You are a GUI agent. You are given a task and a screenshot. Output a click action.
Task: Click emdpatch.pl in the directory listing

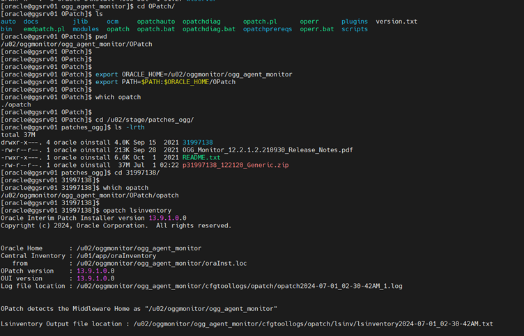[x=44, y=29]
